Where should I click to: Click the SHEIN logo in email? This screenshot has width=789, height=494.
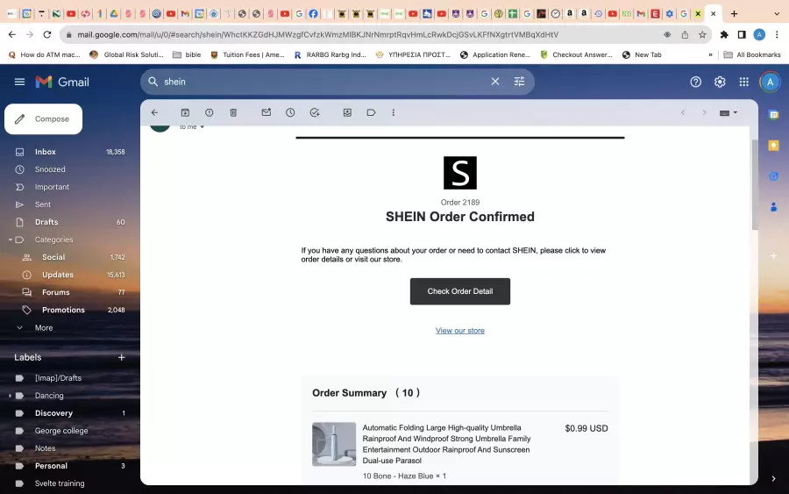click(x=460, y=173)
